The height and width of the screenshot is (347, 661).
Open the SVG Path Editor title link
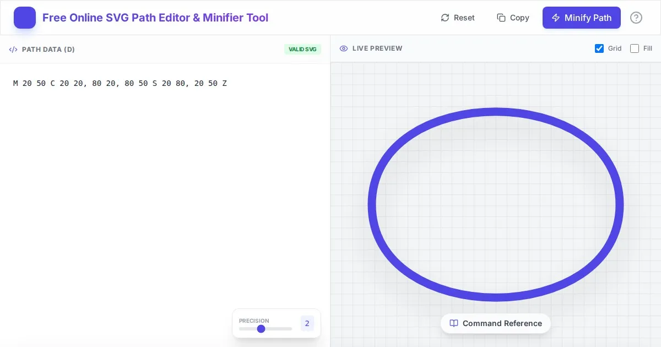[155, 18]
